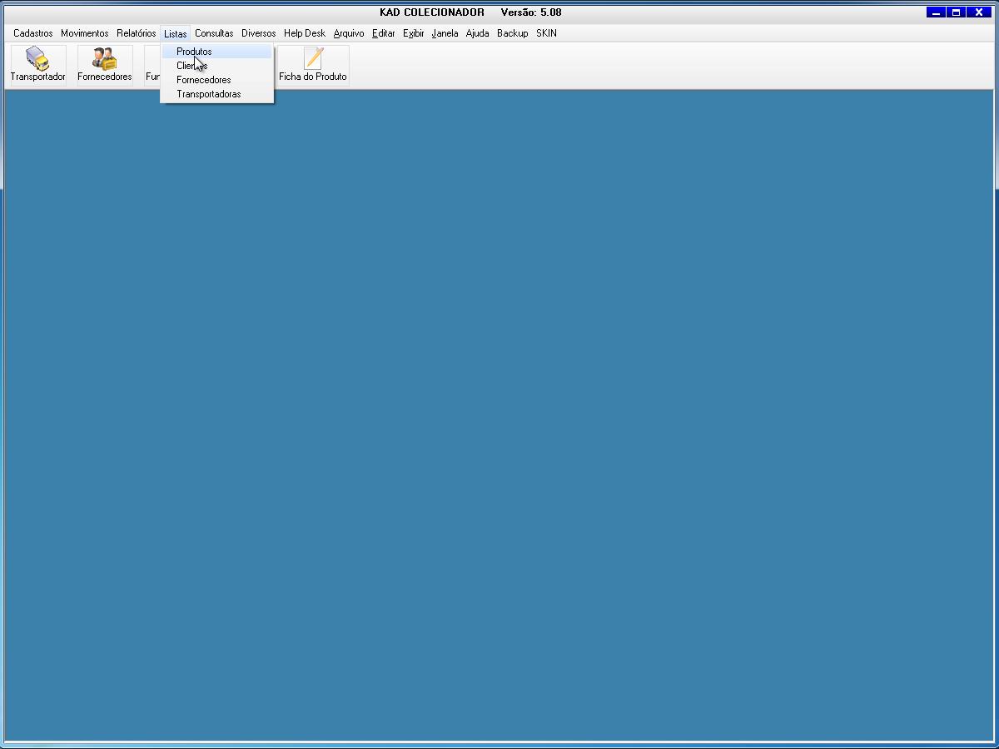999x749 pixels.
Task: Open the Ajuda menu
Action: 478,33
